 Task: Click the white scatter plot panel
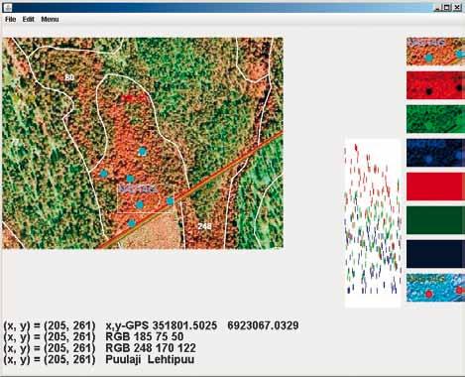(373, 223)
